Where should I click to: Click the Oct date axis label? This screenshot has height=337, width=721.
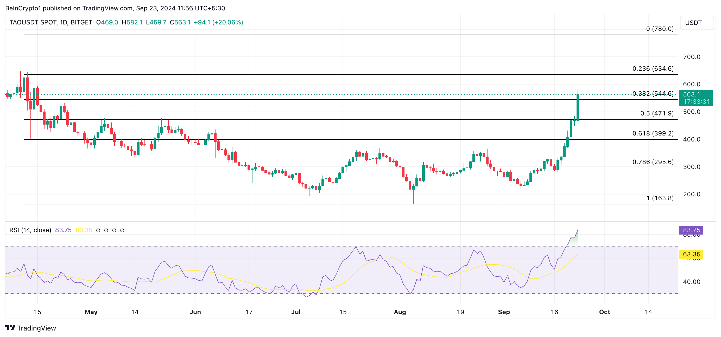point(605,312)
